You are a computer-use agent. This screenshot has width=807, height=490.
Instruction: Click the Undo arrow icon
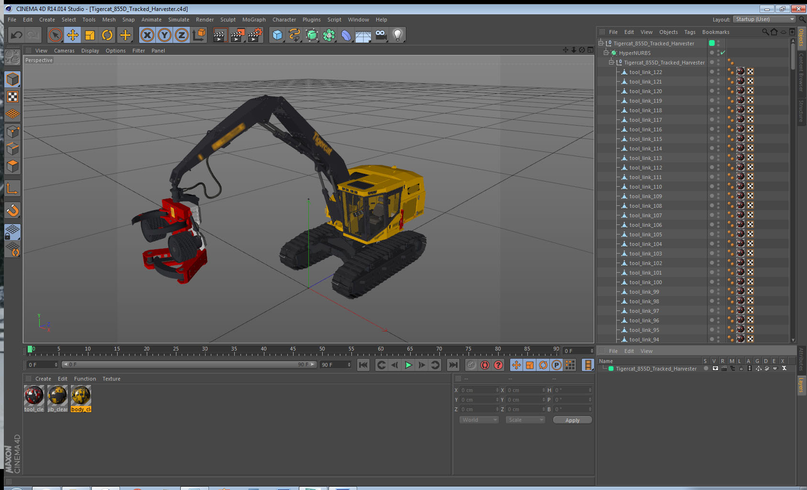click(17, 35)
